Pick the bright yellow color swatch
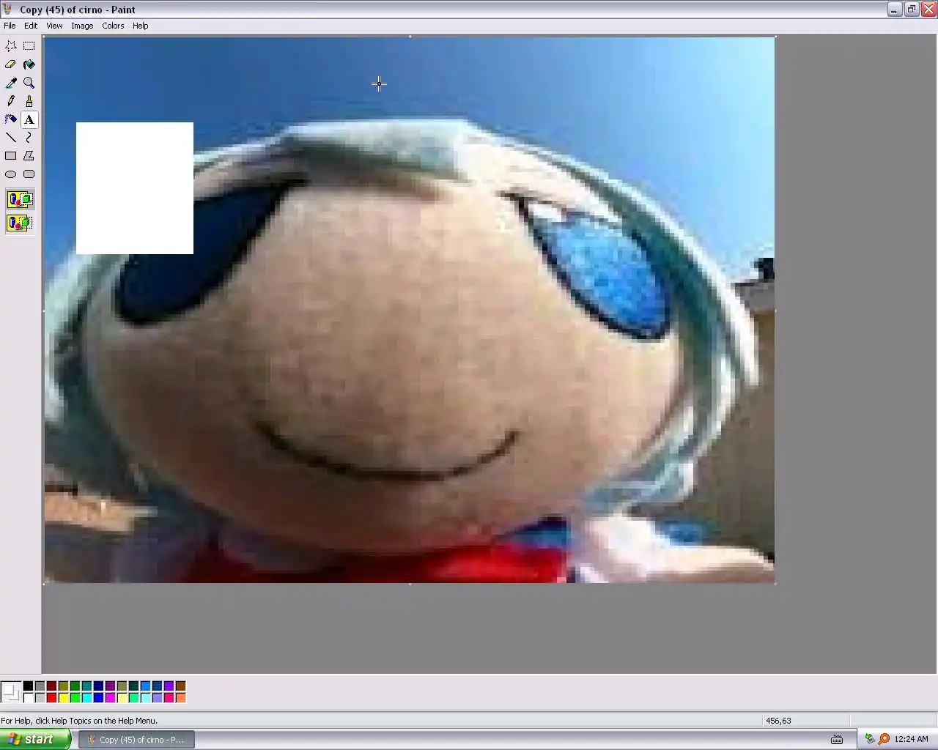 click(63, 698)
